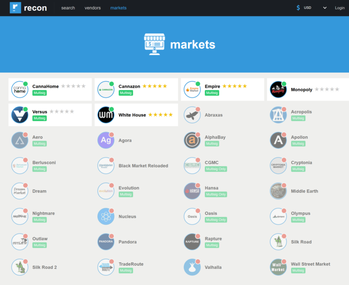This screenshot has height=285, width=349.
Task: Click the Olympus market logo
Action: point(278,216)
